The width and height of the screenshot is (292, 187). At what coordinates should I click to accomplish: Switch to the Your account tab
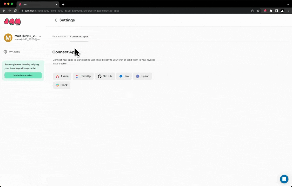pos(59,37)
